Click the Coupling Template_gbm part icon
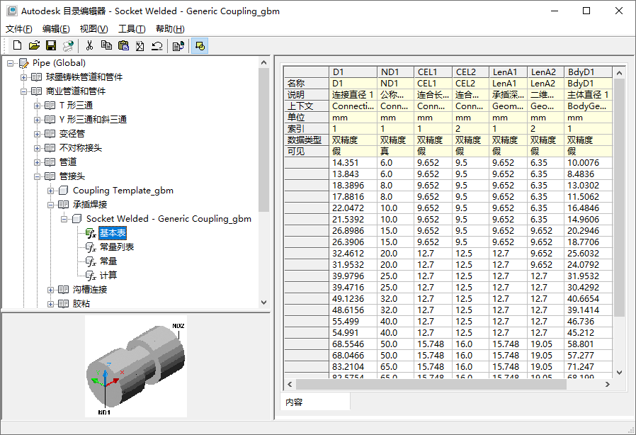This screenshot has height=435, width=636. (x=63, y=191)
